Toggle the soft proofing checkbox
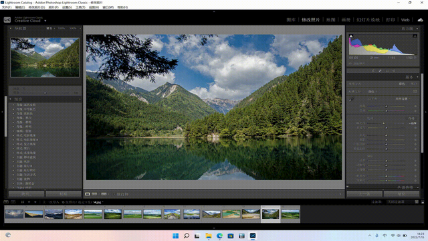The width and height of the screenshot is (428, 241). (114, 194)
